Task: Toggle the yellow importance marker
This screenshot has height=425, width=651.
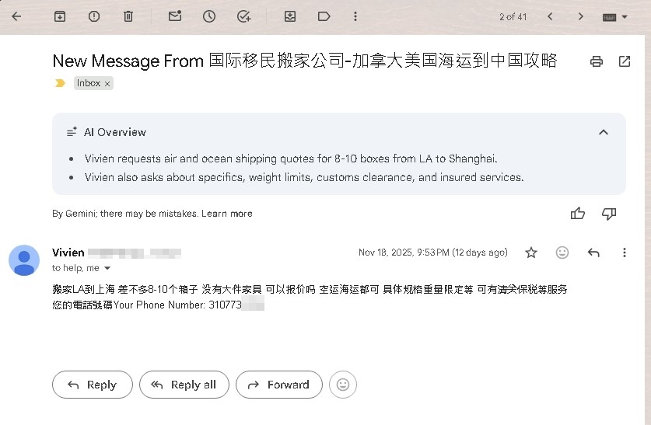Action: [x=60, y=83]
